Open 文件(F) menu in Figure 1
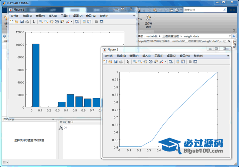The width and height of the screenshot is (239, 167). [x=15, y=16]
